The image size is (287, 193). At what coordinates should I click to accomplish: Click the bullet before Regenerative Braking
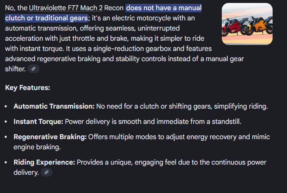(7, 137)
